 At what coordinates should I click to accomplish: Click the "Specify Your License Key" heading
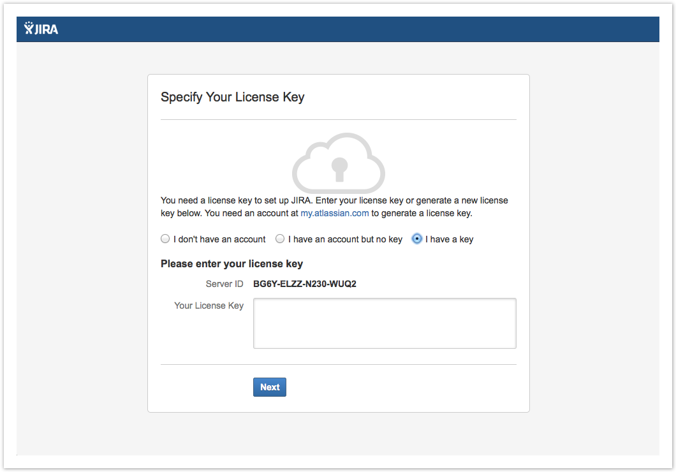(232, 98)
